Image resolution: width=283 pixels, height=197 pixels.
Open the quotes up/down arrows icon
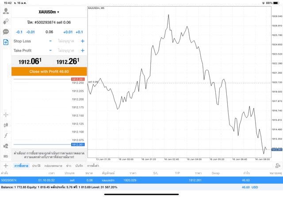click(x=6, y=21)
